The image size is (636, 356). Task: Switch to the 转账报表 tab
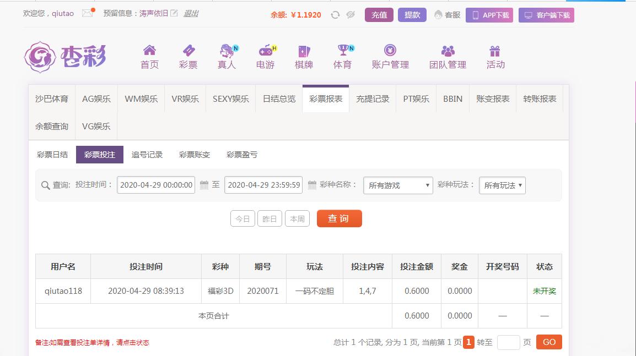540,99
